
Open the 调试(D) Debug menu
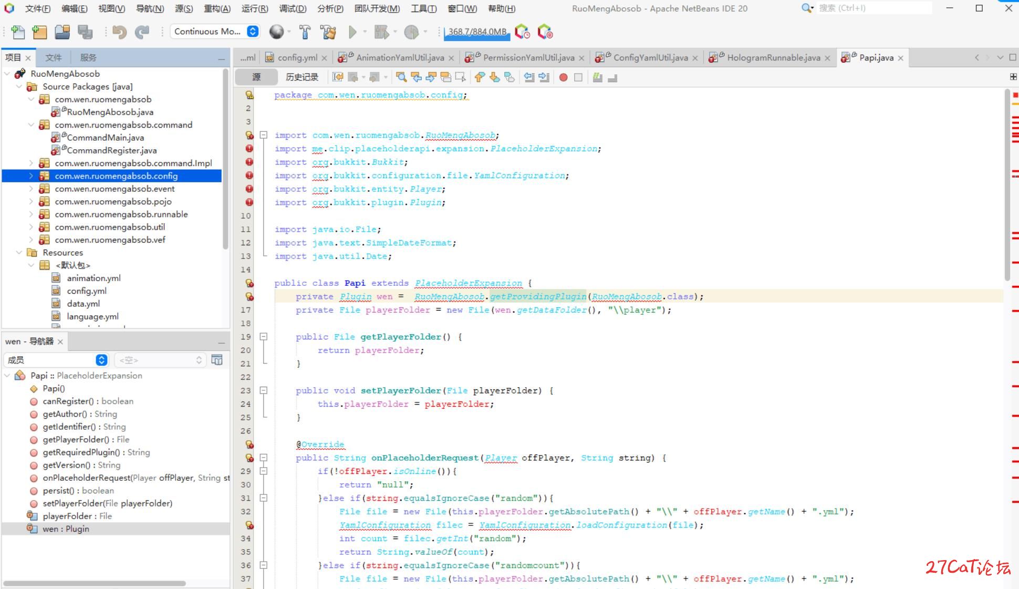point(293,8)
